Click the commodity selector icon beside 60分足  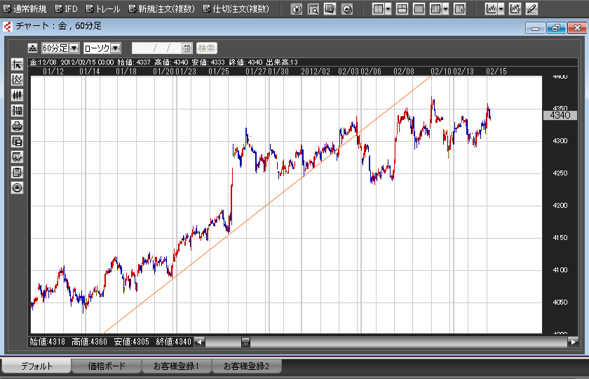click(x=34, y=48)
